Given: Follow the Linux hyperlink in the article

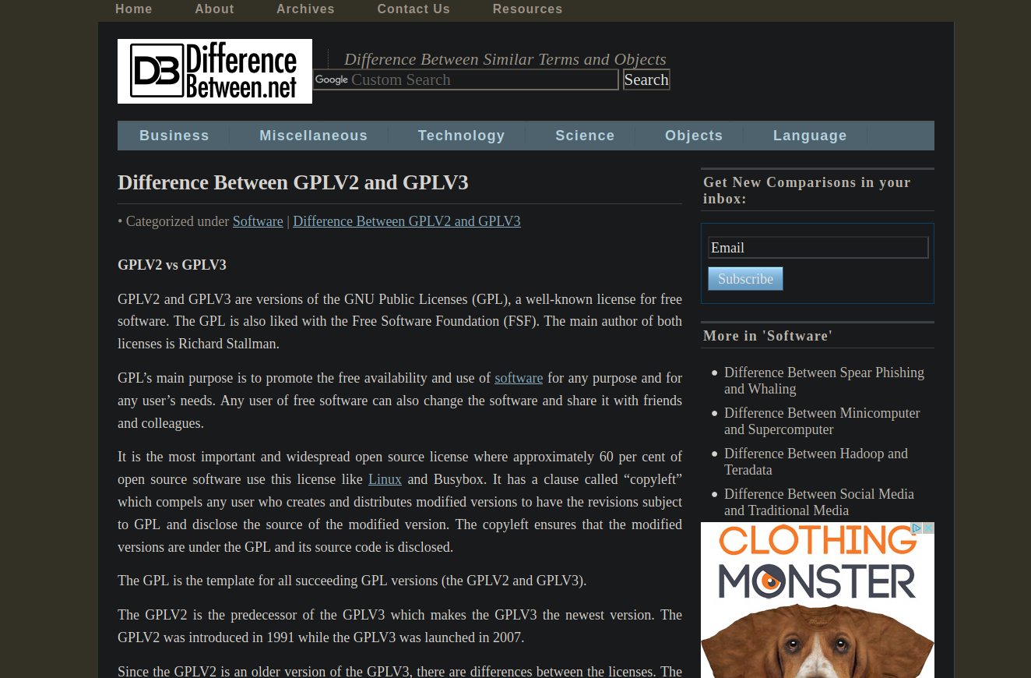Looking at the screenshot, I should tap(385, 478).
